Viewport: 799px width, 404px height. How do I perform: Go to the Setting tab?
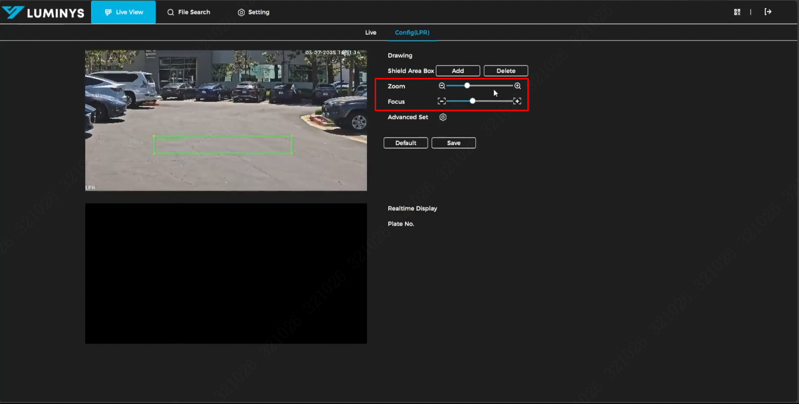(254, 12)
